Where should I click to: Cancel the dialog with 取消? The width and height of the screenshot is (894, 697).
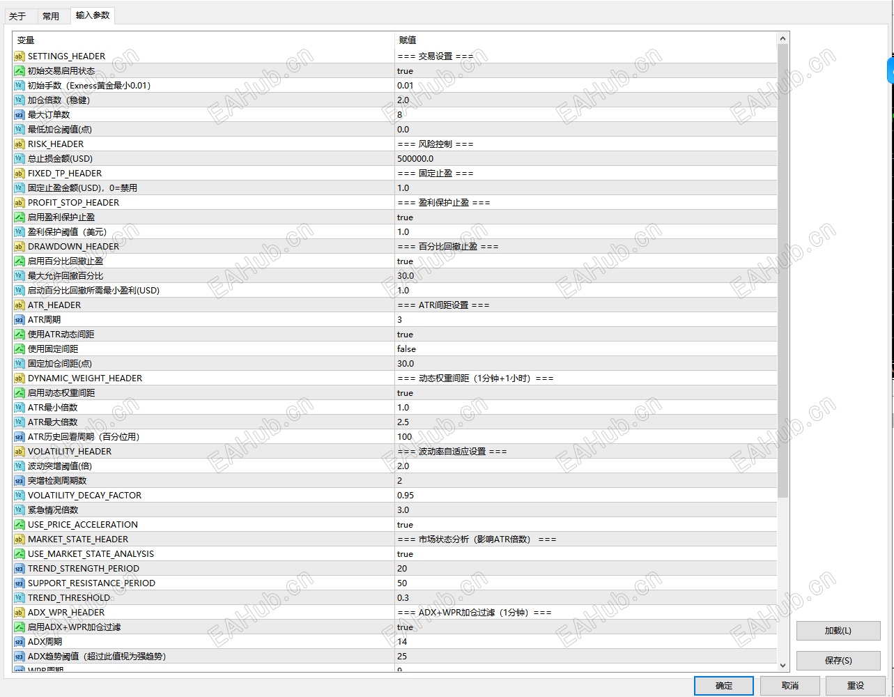tap(789, 686)
